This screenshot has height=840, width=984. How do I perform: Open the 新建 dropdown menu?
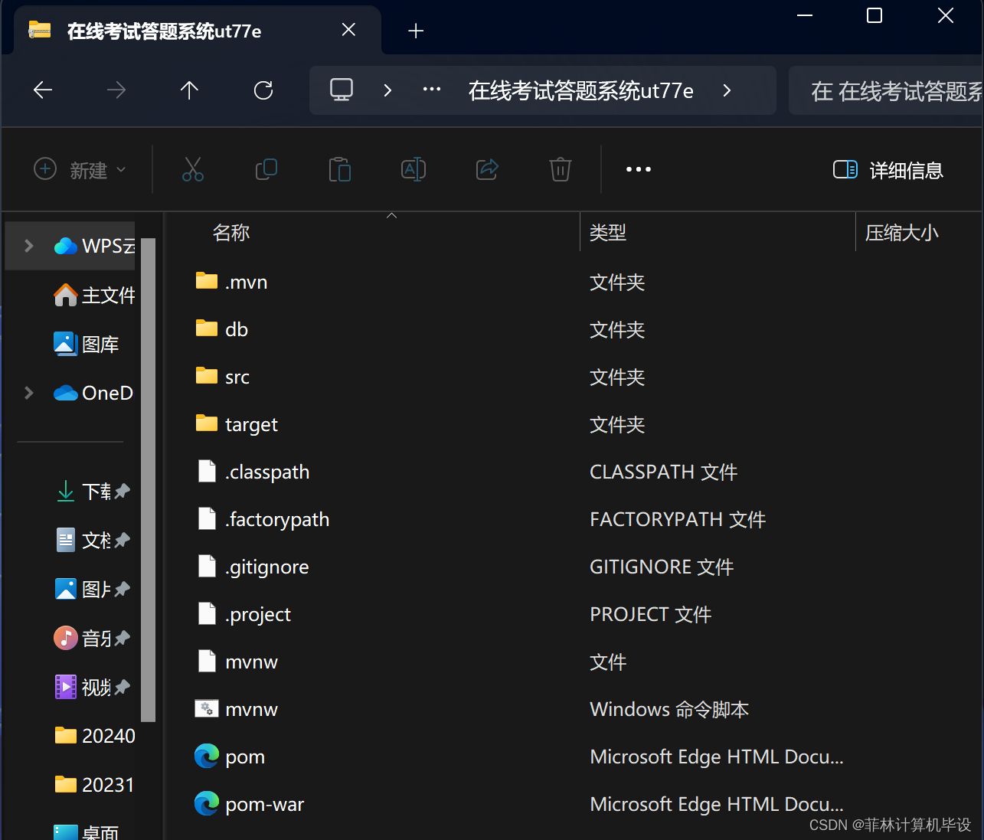[x=79, y=170]
